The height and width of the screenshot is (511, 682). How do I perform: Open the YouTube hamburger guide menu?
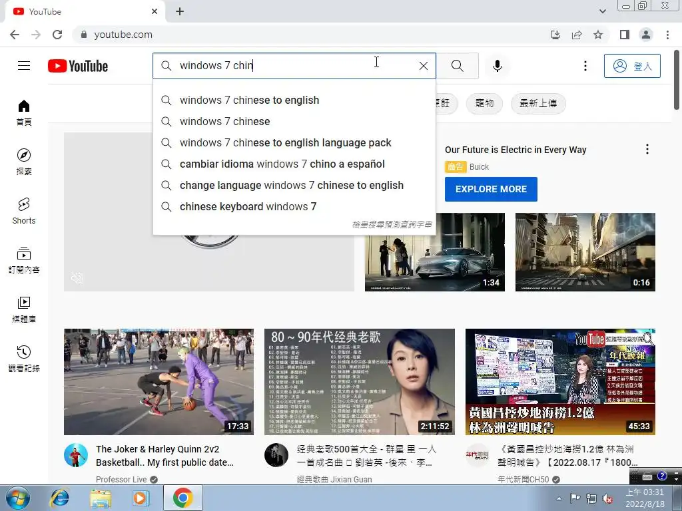tap(24, 66)
